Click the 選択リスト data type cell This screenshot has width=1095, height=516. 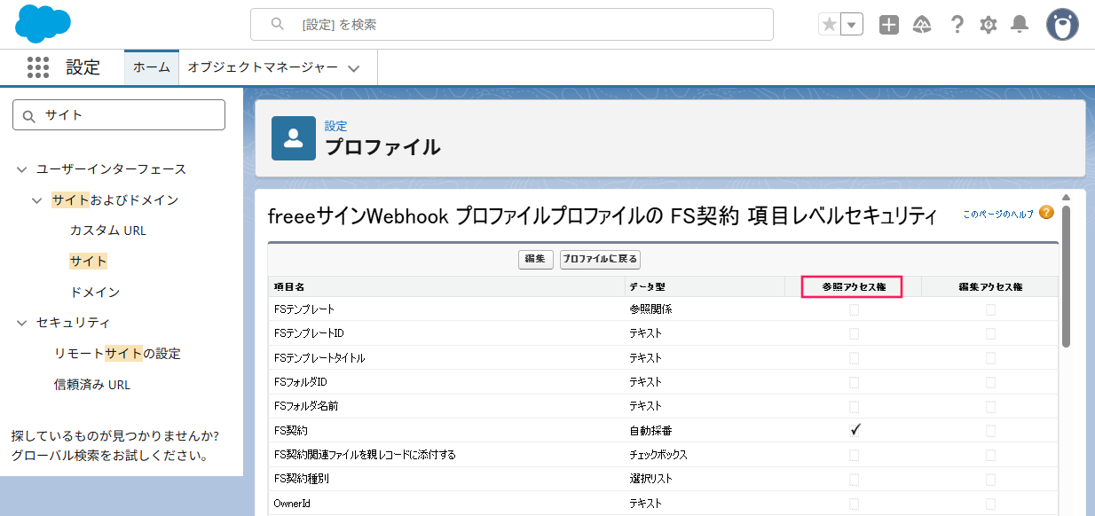pyautogui.click(x=651, y=479)
